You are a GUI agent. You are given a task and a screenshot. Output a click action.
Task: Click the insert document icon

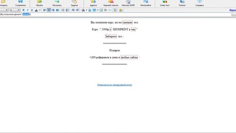(x=90, y=10)
